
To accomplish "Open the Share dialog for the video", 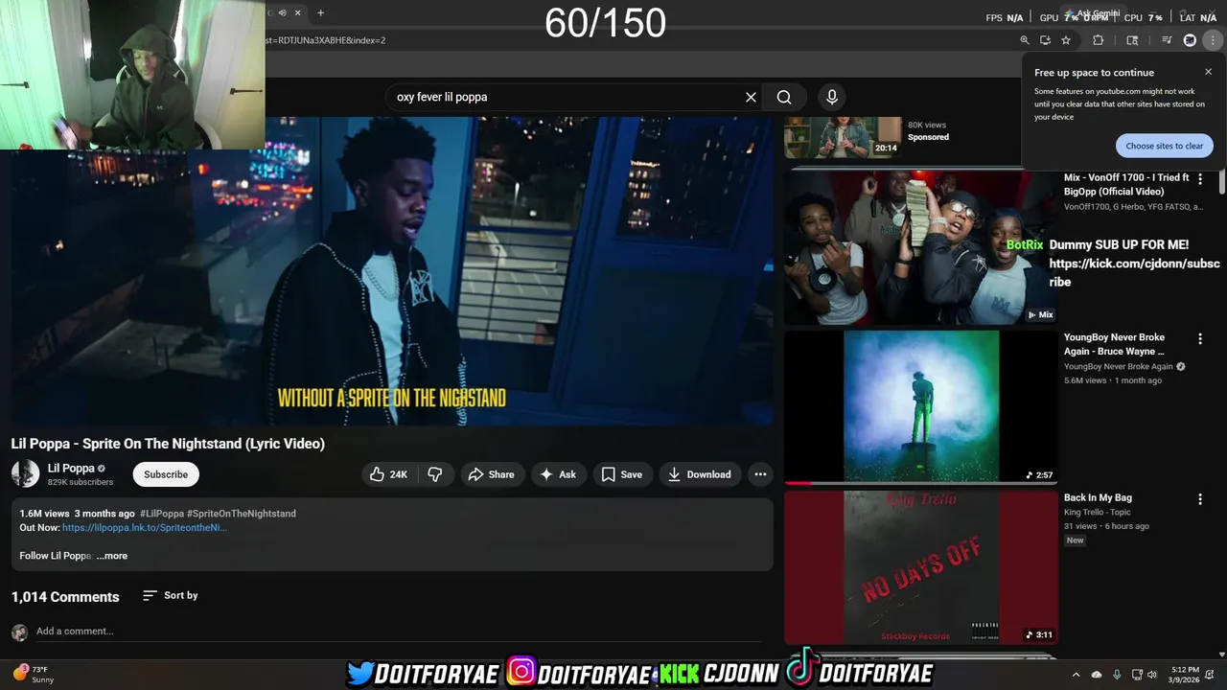I will click(491, 474).
